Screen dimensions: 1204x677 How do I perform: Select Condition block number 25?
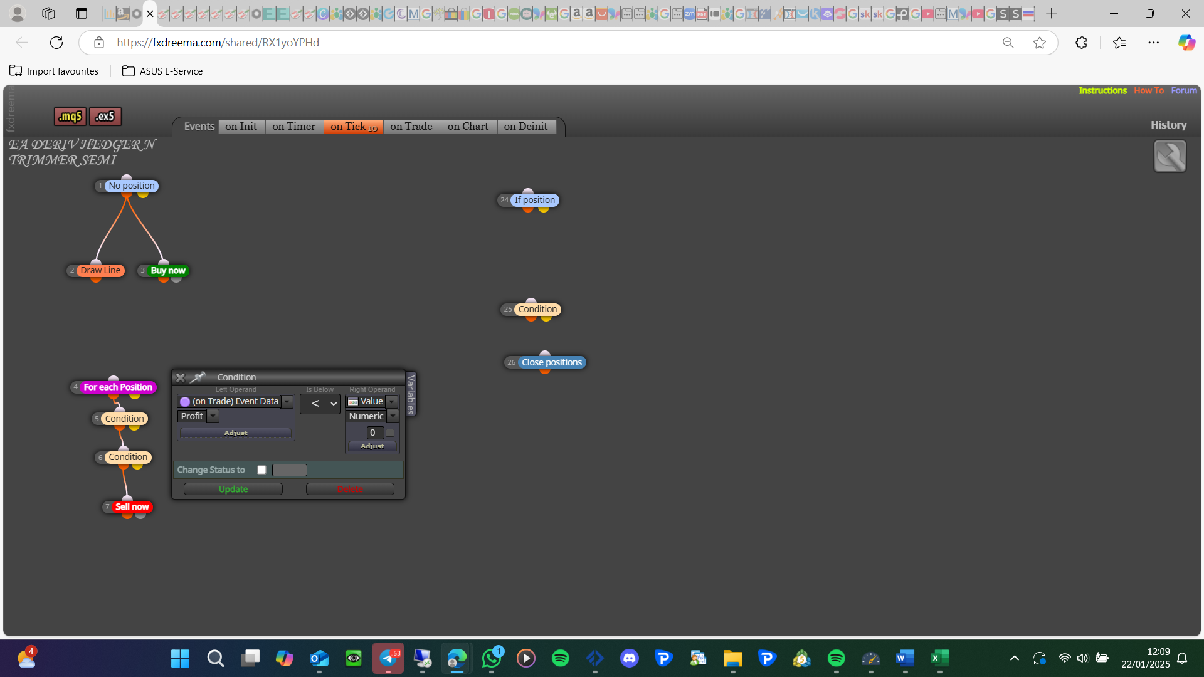click(537, 310)
